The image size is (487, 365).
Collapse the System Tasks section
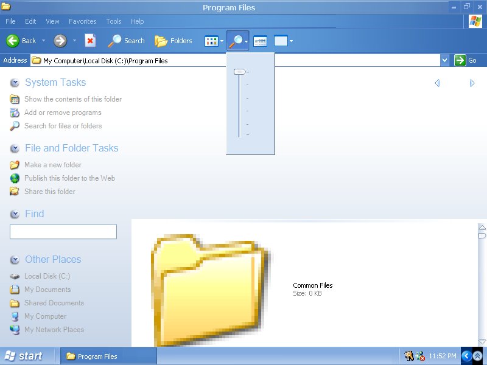pos(15,83)
